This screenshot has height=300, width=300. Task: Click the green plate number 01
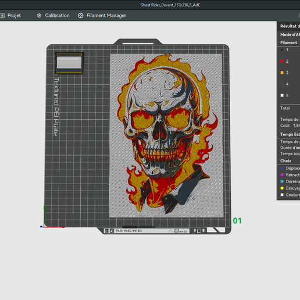click(237, 221)
